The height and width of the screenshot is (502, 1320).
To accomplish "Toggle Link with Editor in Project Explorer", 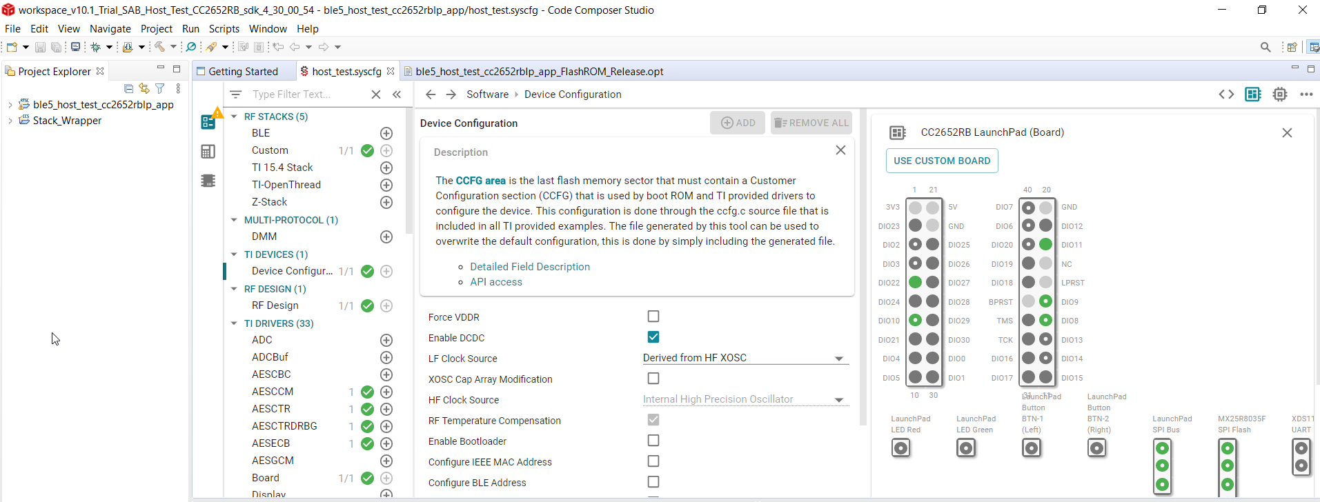I will [144, 88].
